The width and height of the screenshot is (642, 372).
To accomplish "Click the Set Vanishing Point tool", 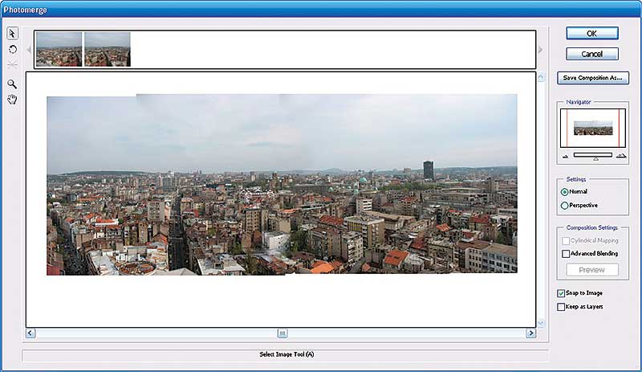I will click(12, 65).
